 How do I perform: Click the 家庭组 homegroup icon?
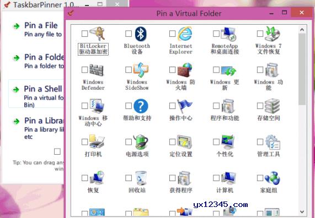(273, 178)
